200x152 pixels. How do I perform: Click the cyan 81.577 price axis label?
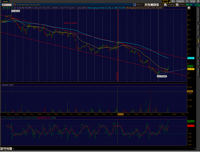click(191, 58)
